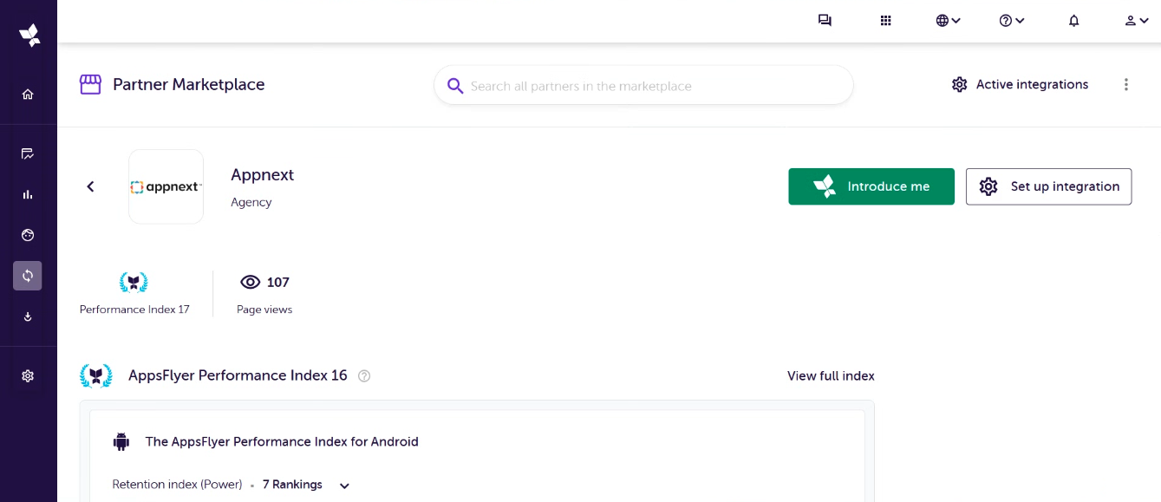
Task: Click the Partner Marketplace title
Action: (189, 84)
